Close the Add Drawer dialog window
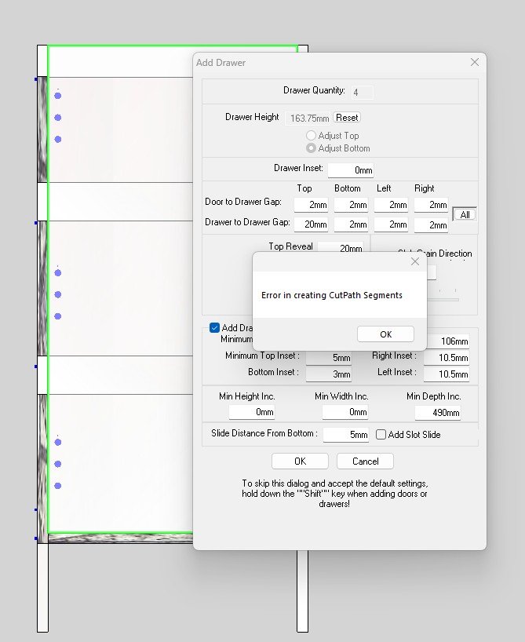Viewport: 525px width, 642px height. click(474, 62)
